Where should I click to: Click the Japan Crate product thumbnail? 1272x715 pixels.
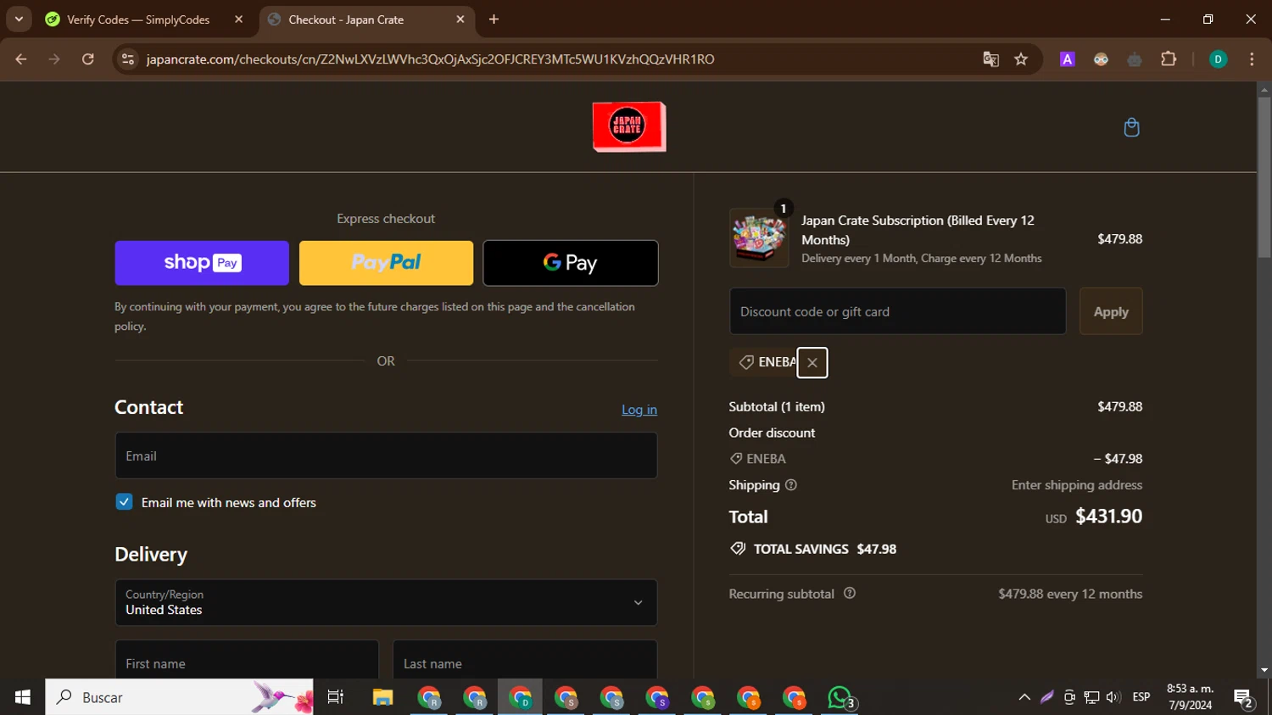[x=759, y=238]
